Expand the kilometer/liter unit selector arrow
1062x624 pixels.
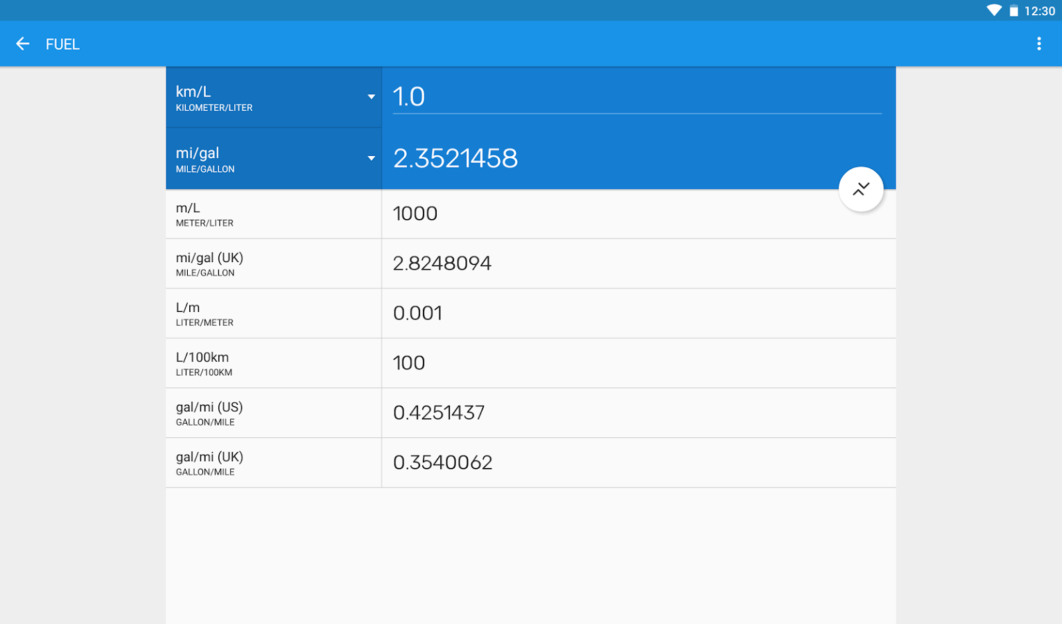[x=372, y=96]
